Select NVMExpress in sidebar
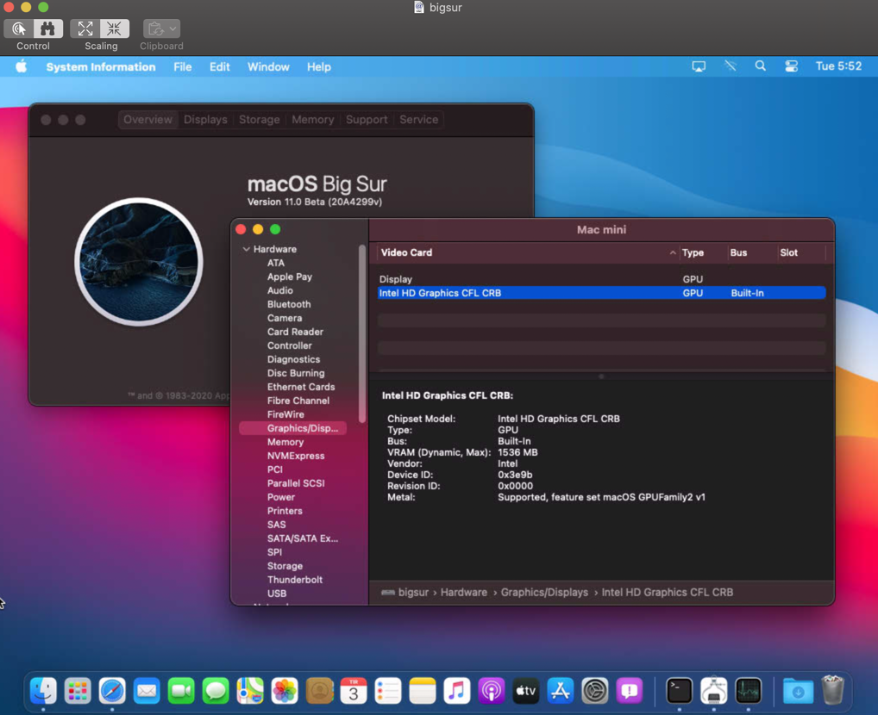Image resolution: width=878 pixels, height=715 pixels. [x=296, y=456]
